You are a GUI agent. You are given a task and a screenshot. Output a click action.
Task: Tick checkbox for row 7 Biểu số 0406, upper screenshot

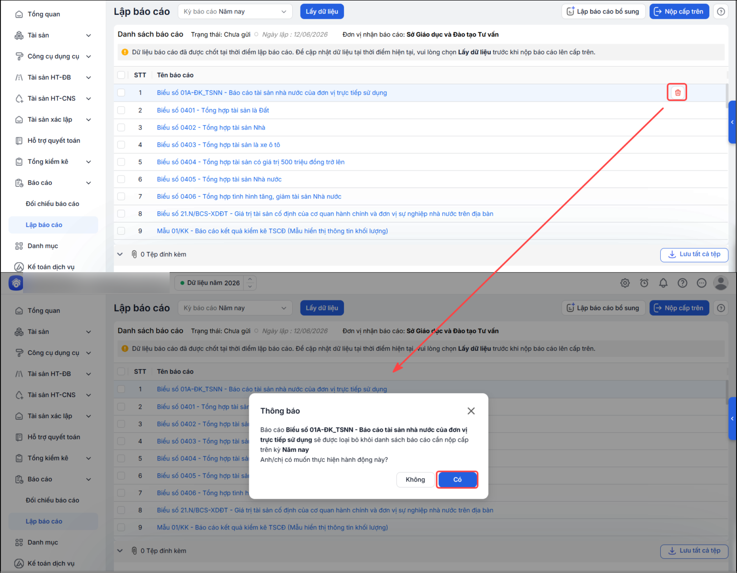(121, 196)
